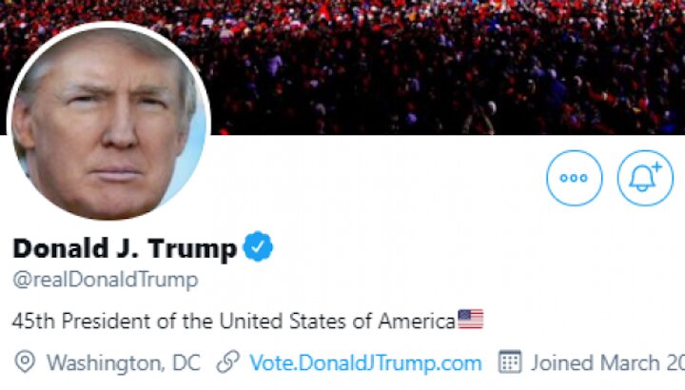Click the plus sign on bell icon

[x=657, y=166]
